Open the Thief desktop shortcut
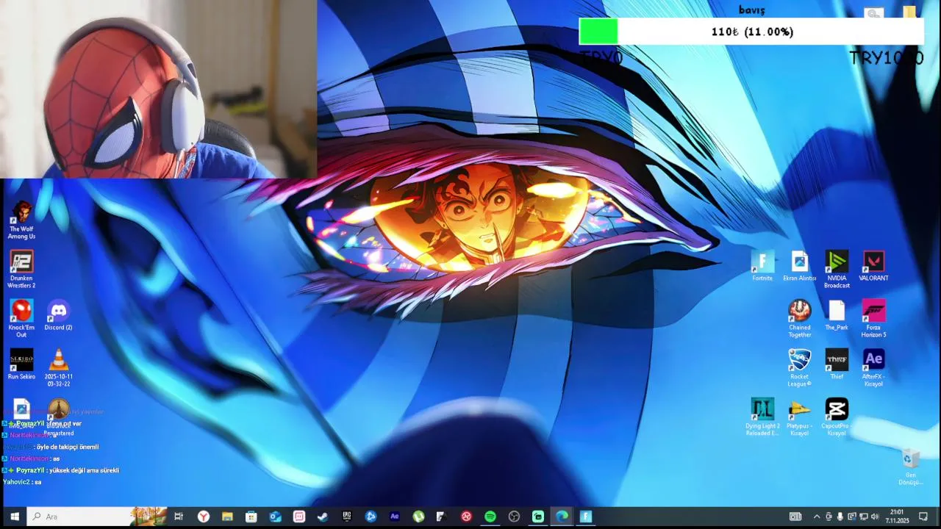This screenshot has width=941, height=529. click(x=837, y=364)
